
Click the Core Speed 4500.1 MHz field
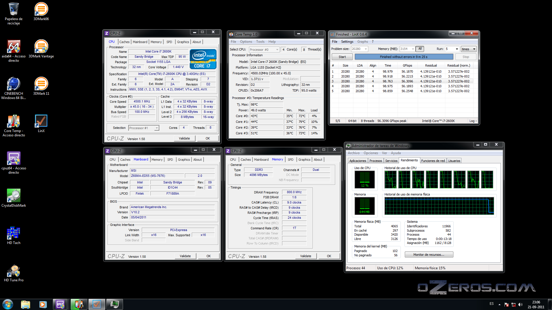coord(142,101)
